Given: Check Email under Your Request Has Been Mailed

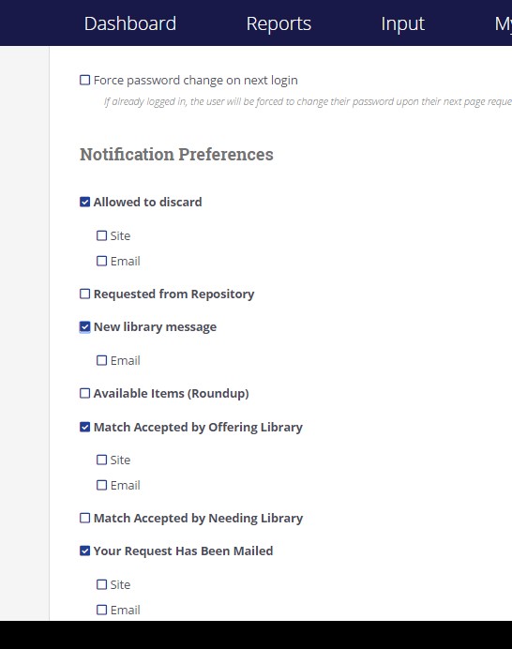Looking at the screenshot, I should tap(102, 611).
